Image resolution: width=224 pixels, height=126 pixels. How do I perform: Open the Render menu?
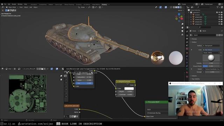[14, 4]
